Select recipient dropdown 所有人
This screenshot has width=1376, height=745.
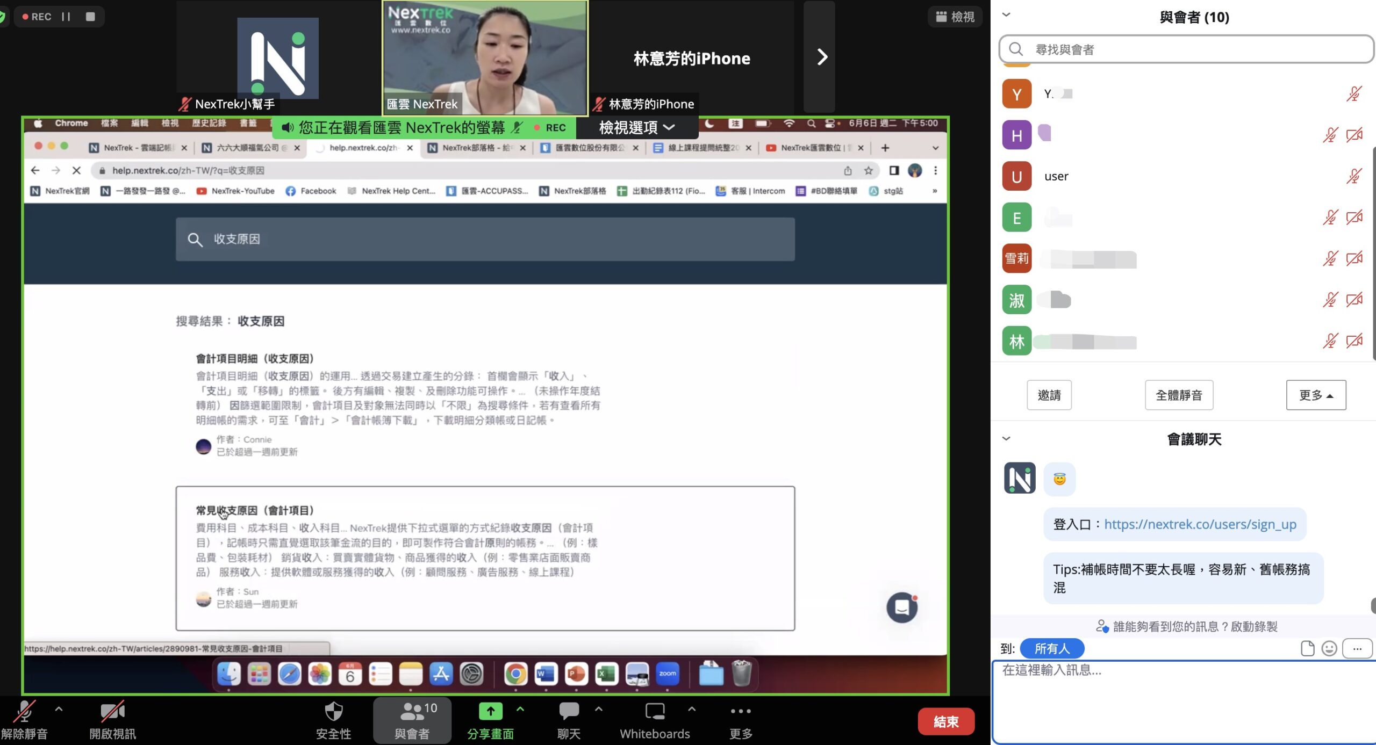pos(1051,648)
